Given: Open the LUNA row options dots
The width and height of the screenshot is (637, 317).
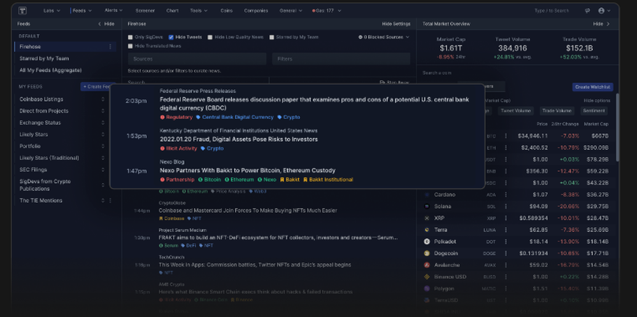Looking at the screenshot, I should point(506,230).
